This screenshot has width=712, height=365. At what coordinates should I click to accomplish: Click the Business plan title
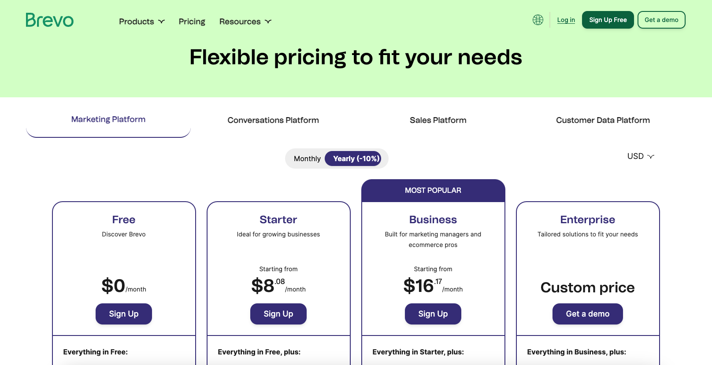click(x=433, y=220)
